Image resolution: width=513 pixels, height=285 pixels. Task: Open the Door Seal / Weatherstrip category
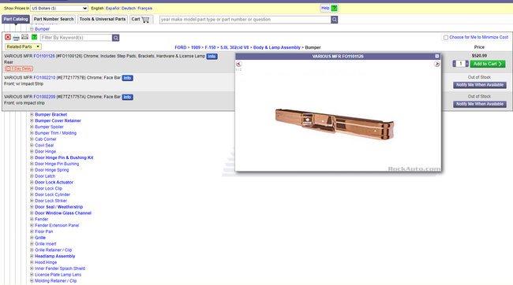[59, 207]
